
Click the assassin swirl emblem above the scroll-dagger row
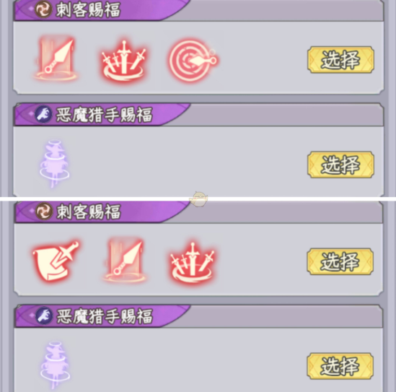[44, 211]
